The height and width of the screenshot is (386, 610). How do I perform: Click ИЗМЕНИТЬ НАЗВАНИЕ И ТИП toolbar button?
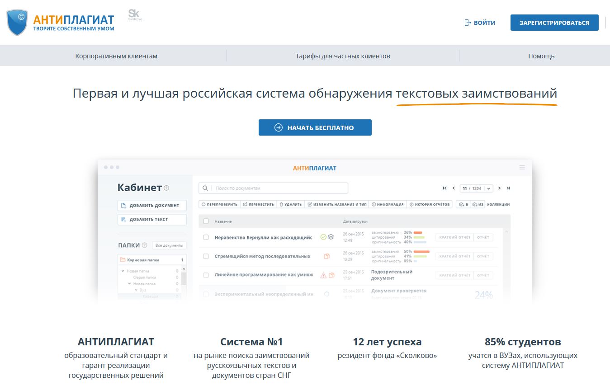[x=337, y=204]
